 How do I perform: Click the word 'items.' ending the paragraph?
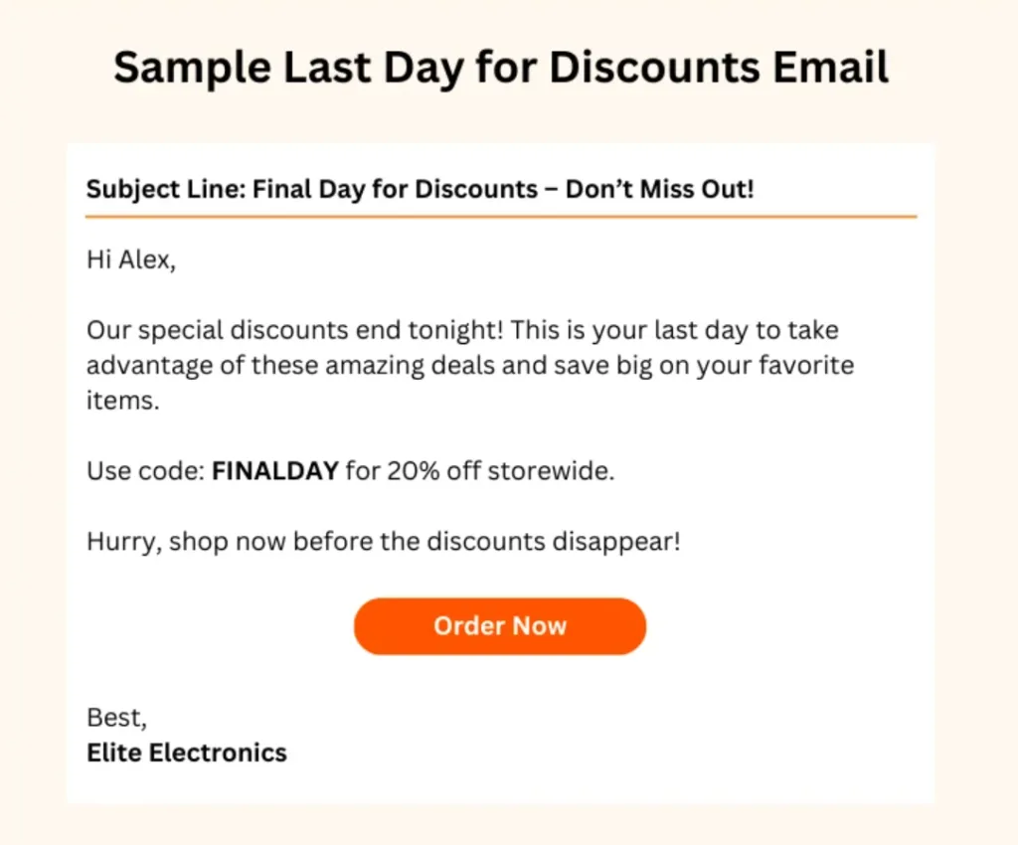pyautogui.click(x=123, y=401)
